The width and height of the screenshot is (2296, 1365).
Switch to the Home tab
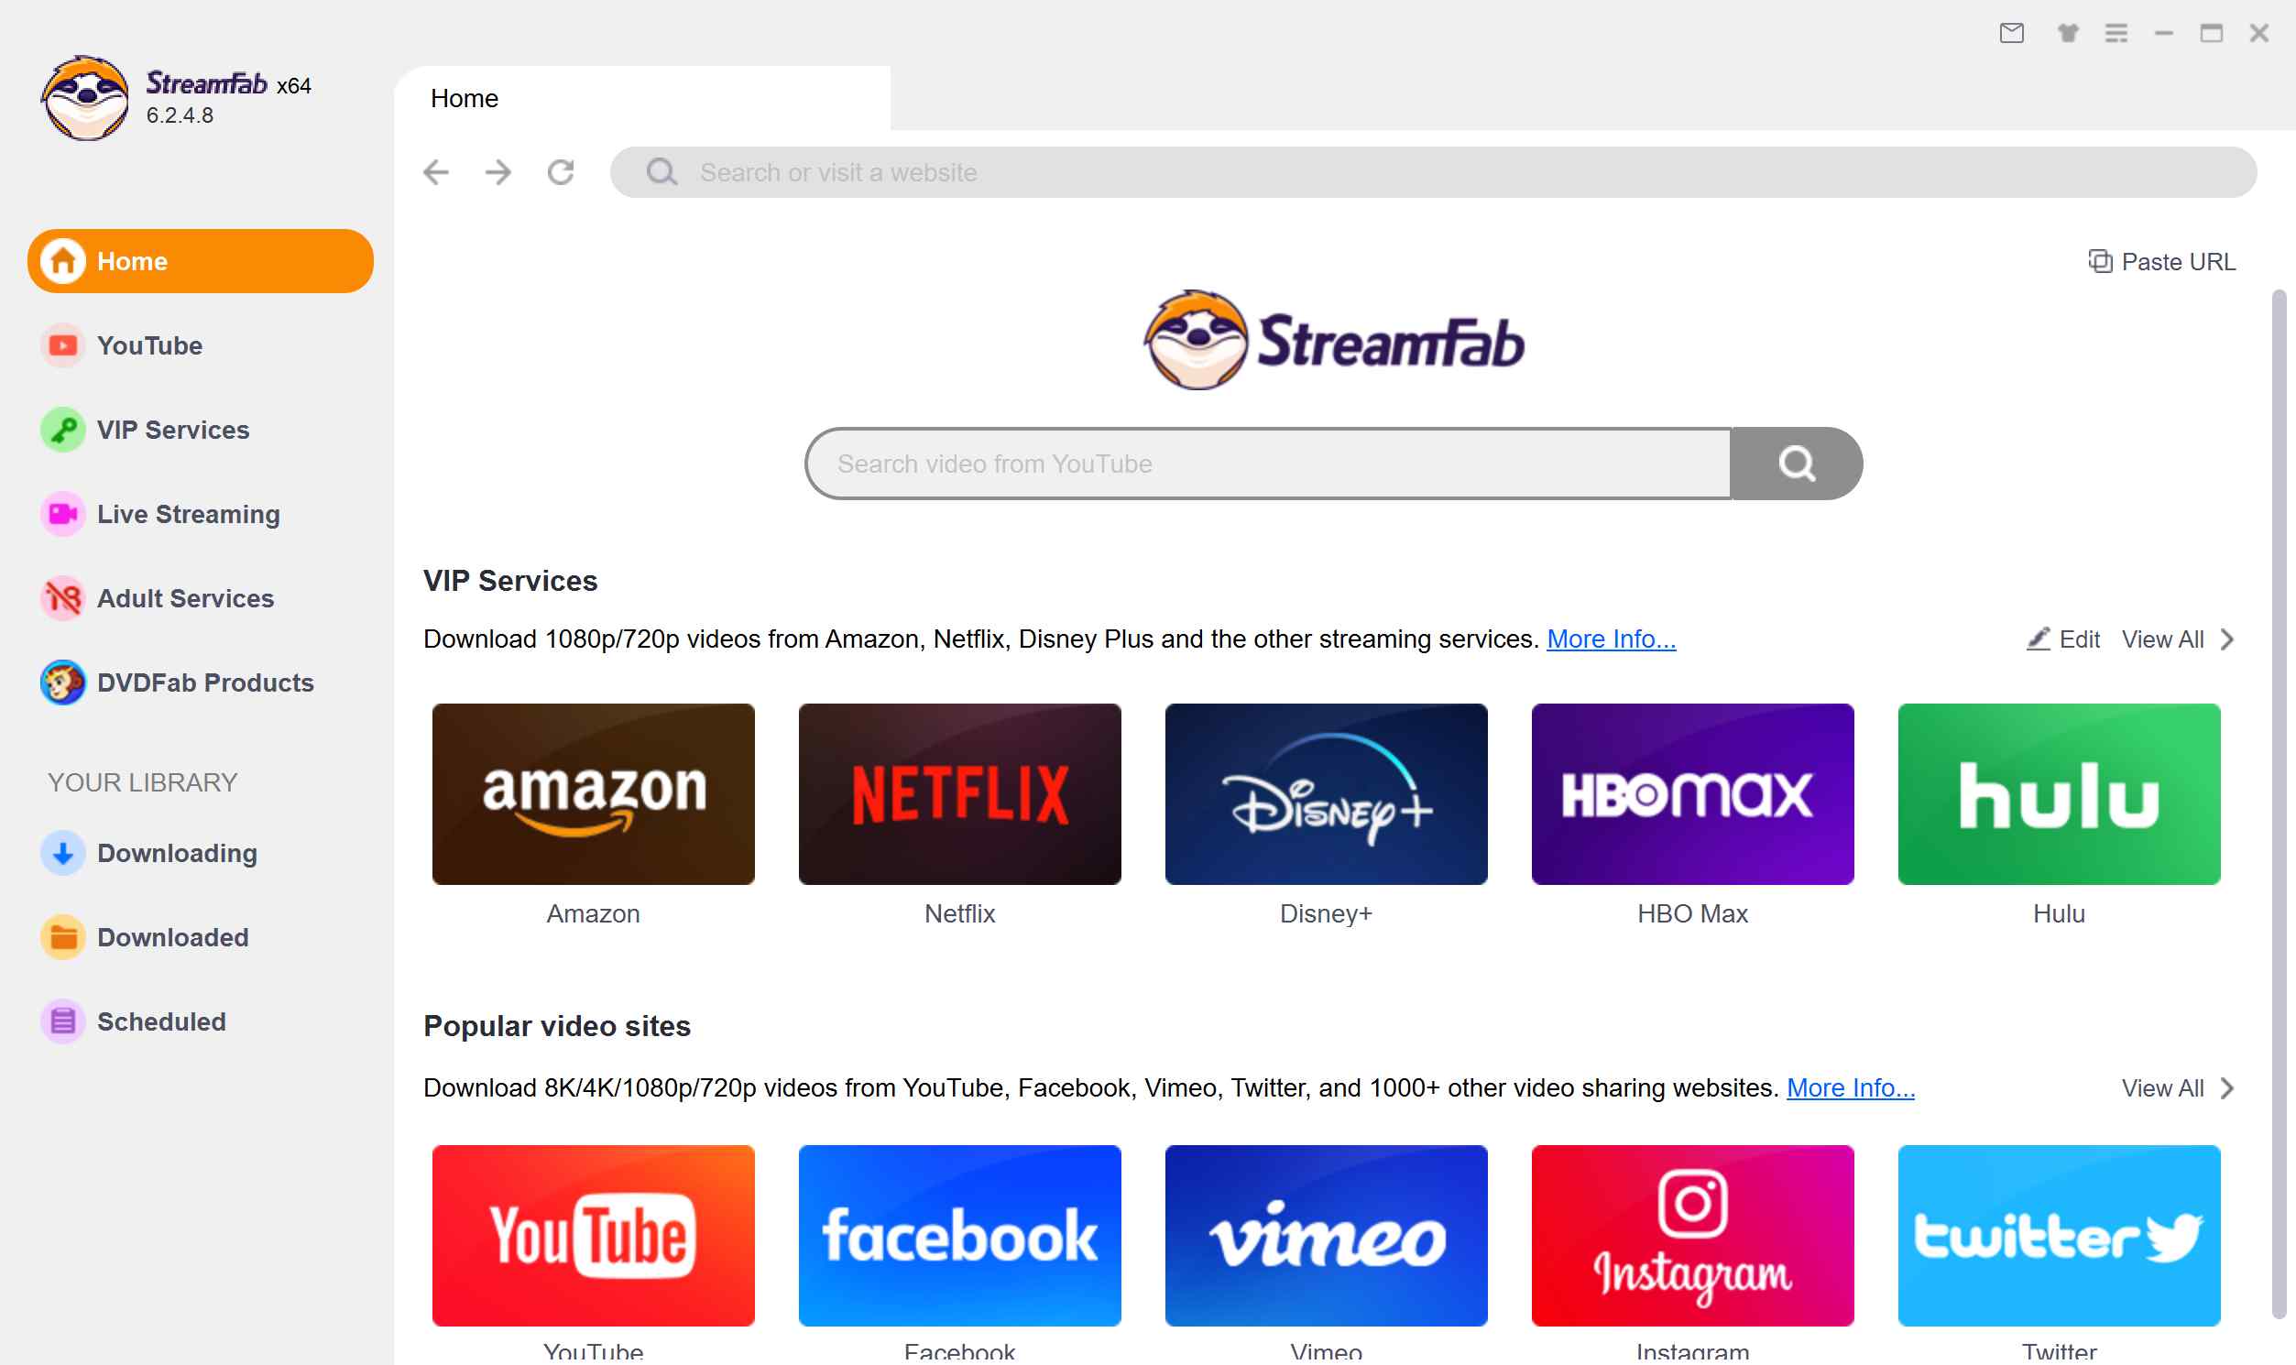coord(465,97)
